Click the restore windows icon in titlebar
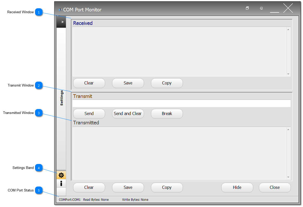Image resolution: width=303 pixels, height=207 pixels. (247, 8)
